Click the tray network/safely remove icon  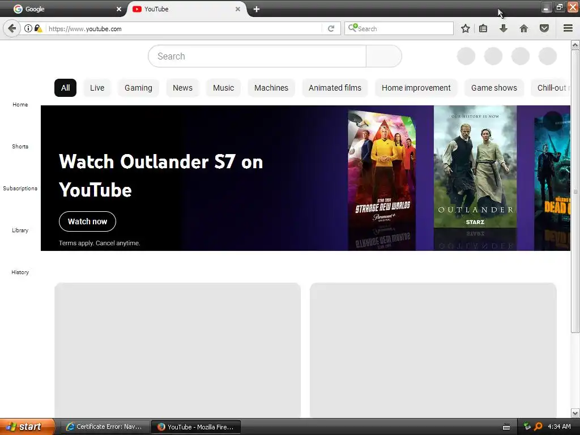(527, 427)
